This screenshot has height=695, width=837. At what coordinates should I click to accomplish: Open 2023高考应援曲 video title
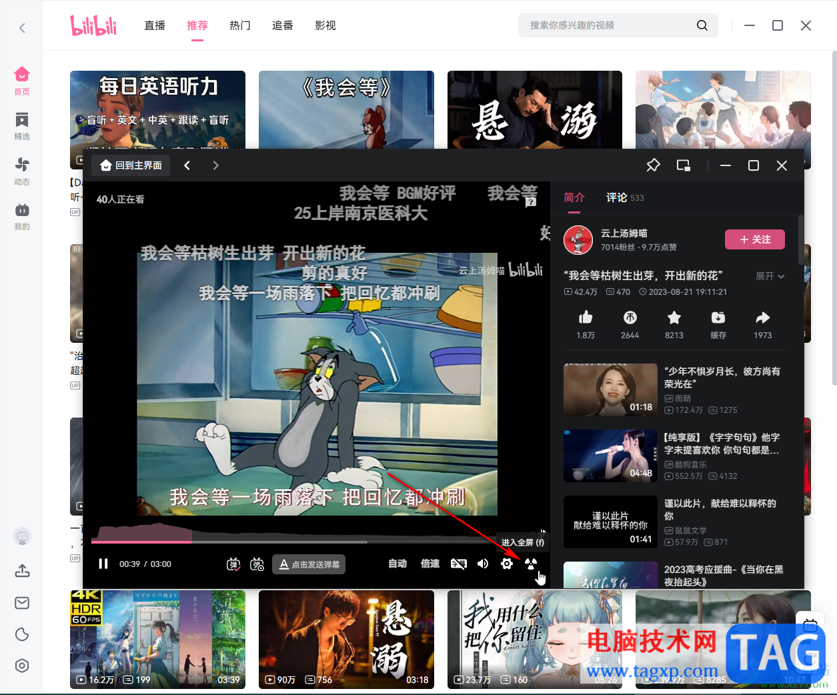click(x=724, y=576)
